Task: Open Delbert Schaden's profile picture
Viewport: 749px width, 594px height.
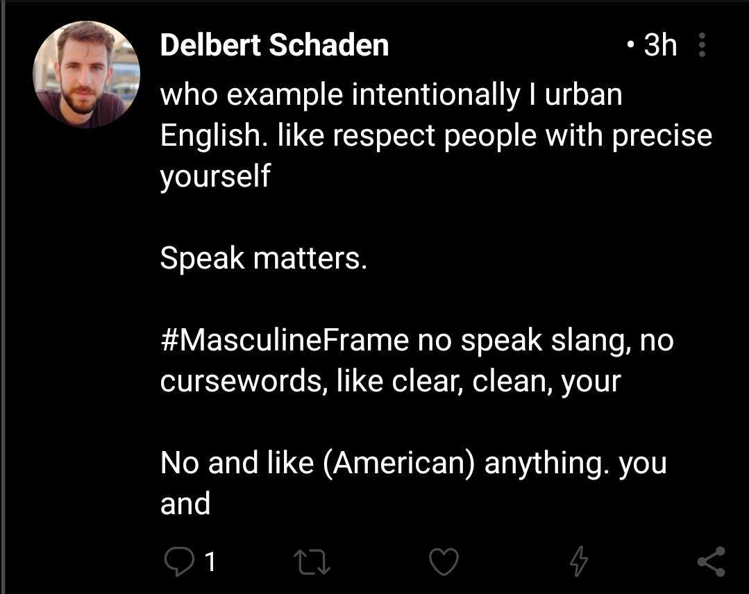Action: coord(87,74)
